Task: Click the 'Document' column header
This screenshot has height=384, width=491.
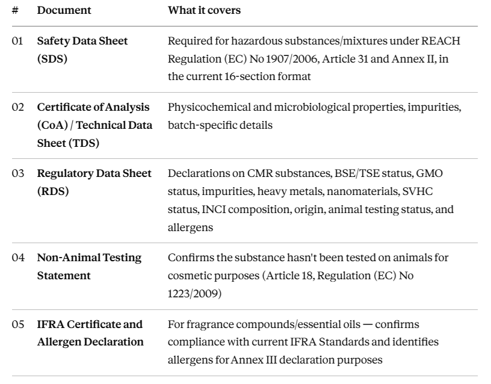Action: pos(64,10)
